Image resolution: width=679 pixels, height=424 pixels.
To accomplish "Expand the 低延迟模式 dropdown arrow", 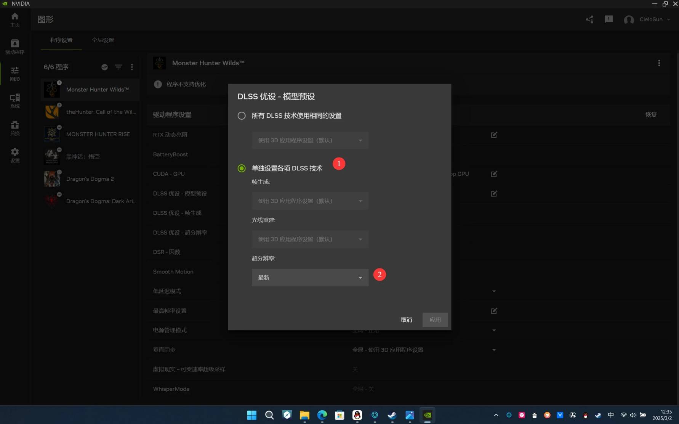I will [494, 291].
